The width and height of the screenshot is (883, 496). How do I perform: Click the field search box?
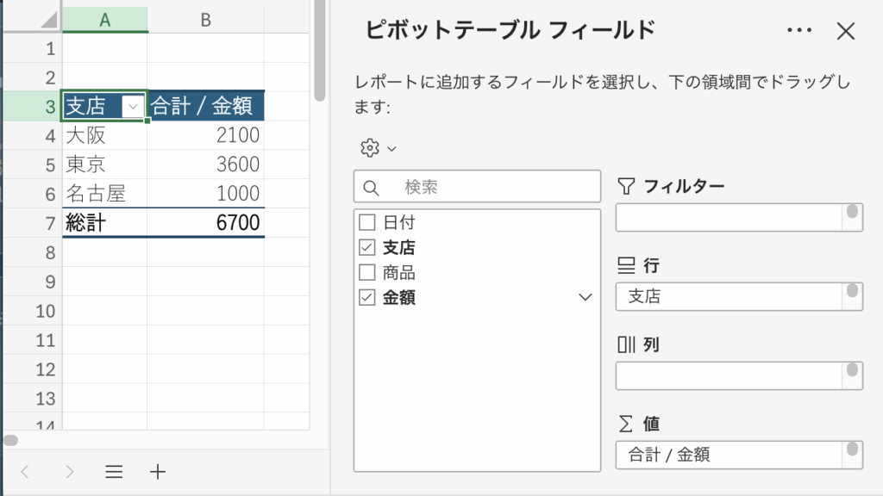coord(477,187)
